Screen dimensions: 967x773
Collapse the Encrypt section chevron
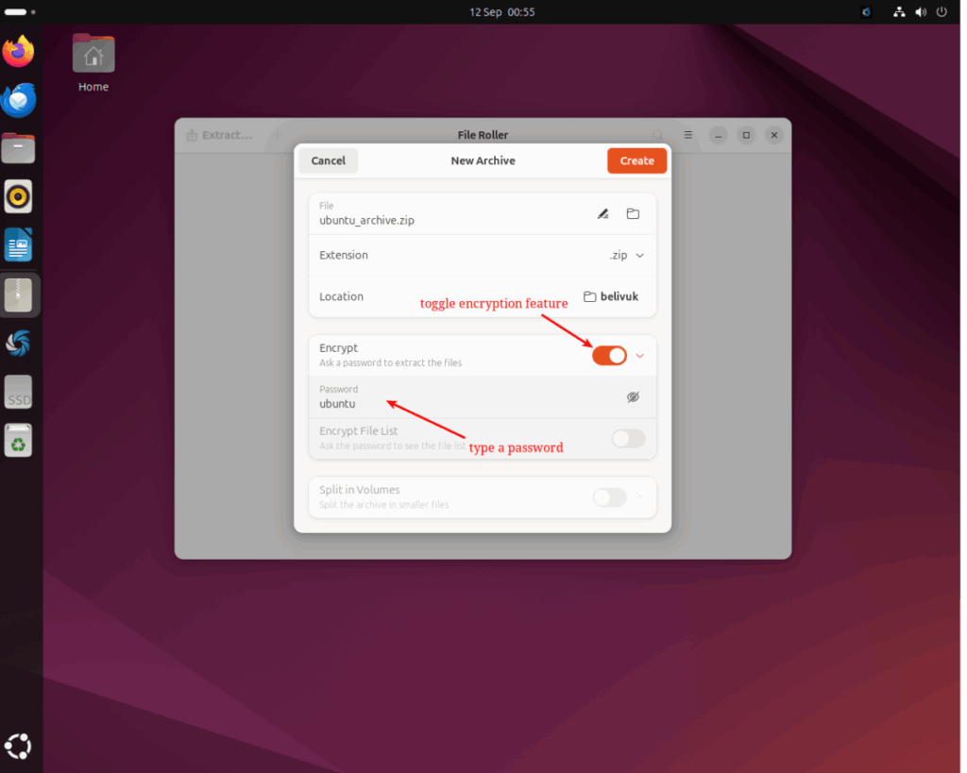[640, 356]
